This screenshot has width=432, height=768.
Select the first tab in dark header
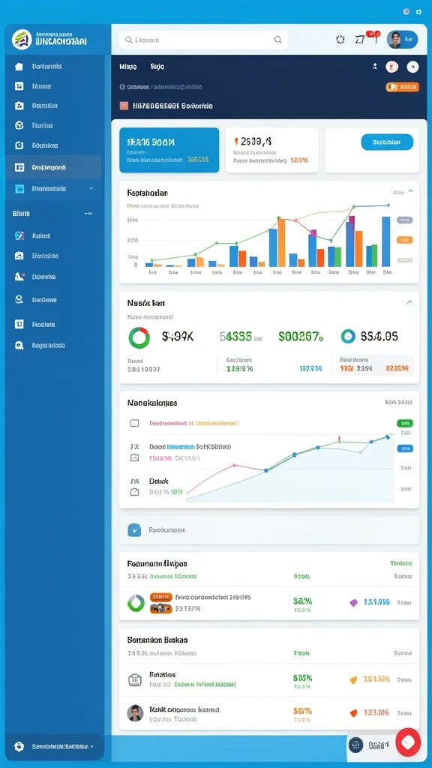pyautogui.click(x=128, y=66)
